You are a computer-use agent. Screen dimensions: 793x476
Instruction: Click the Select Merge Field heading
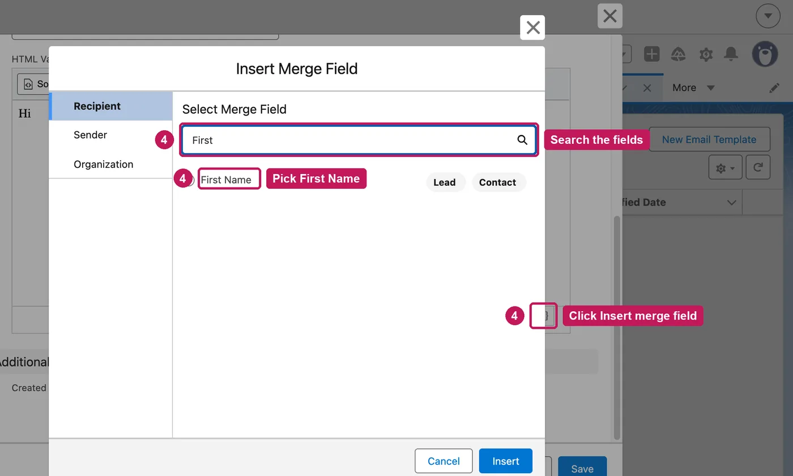tap(235, 109)
